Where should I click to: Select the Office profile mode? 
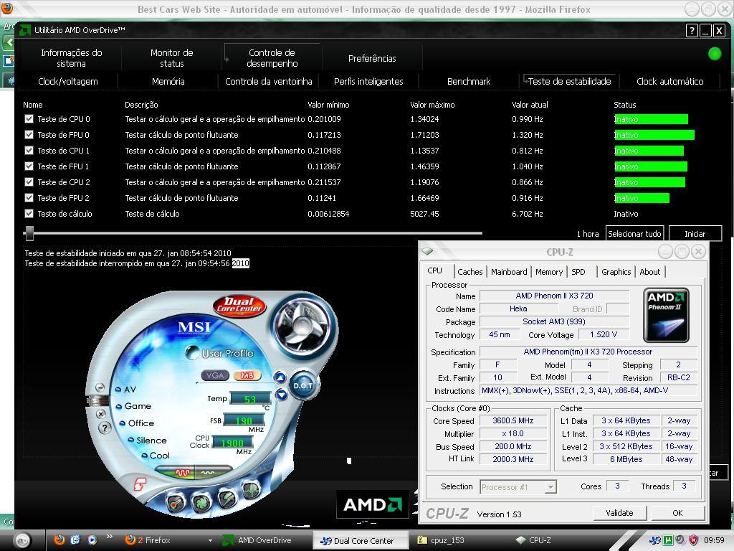tap(137, 423)
